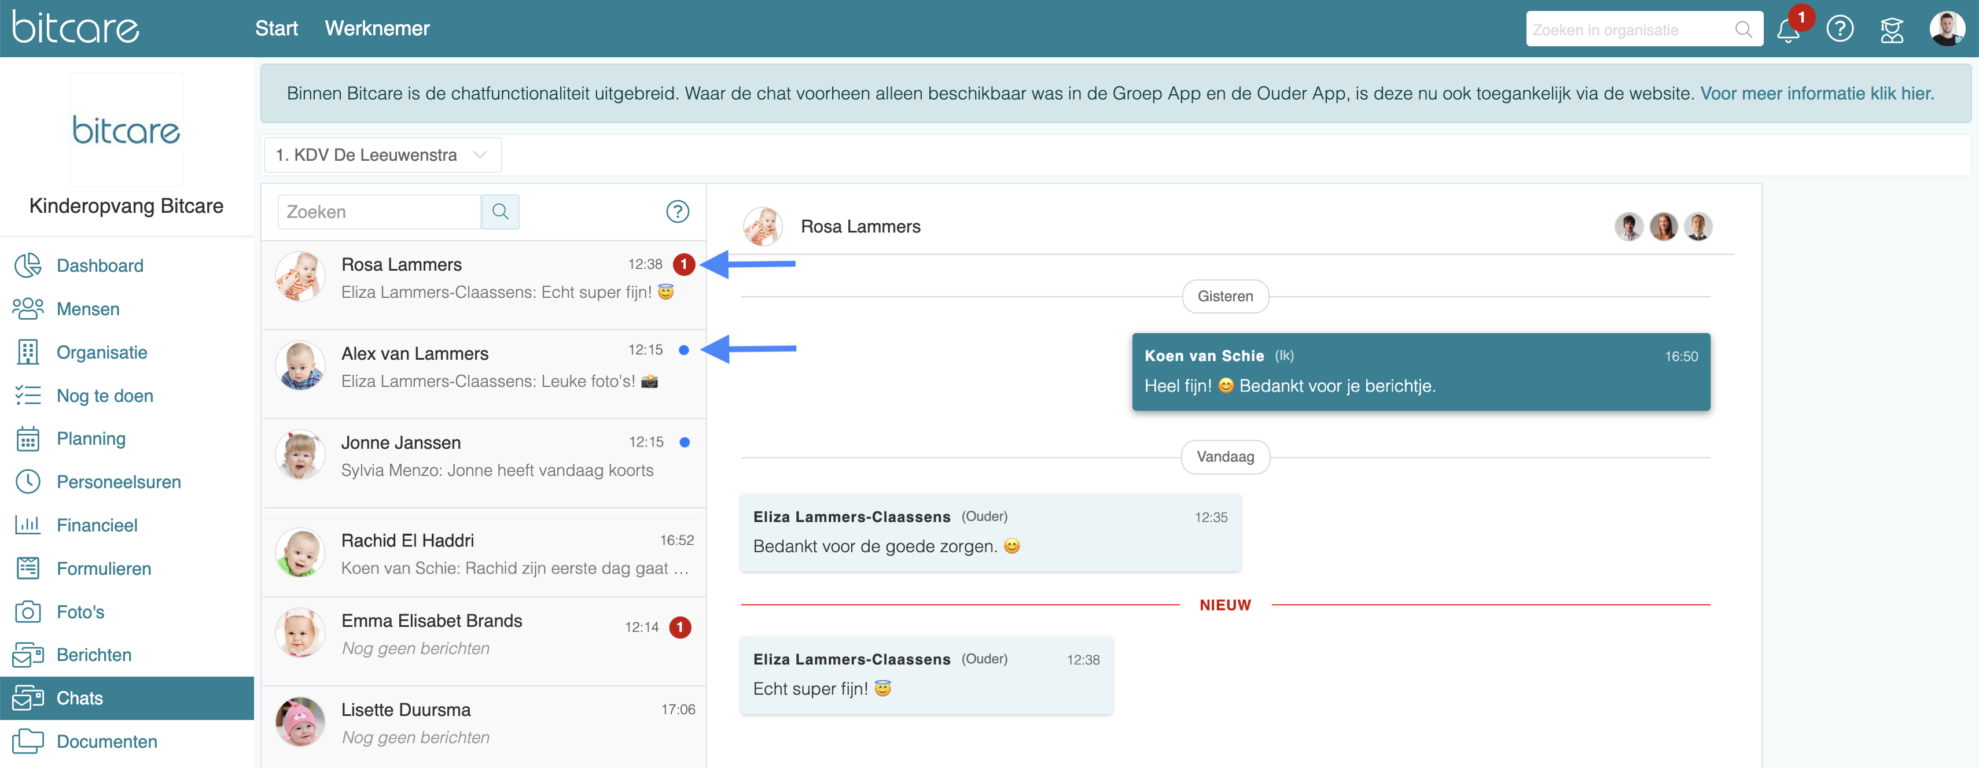Click Rosa Lammers avatar in chat header

(x=762, y=227)
